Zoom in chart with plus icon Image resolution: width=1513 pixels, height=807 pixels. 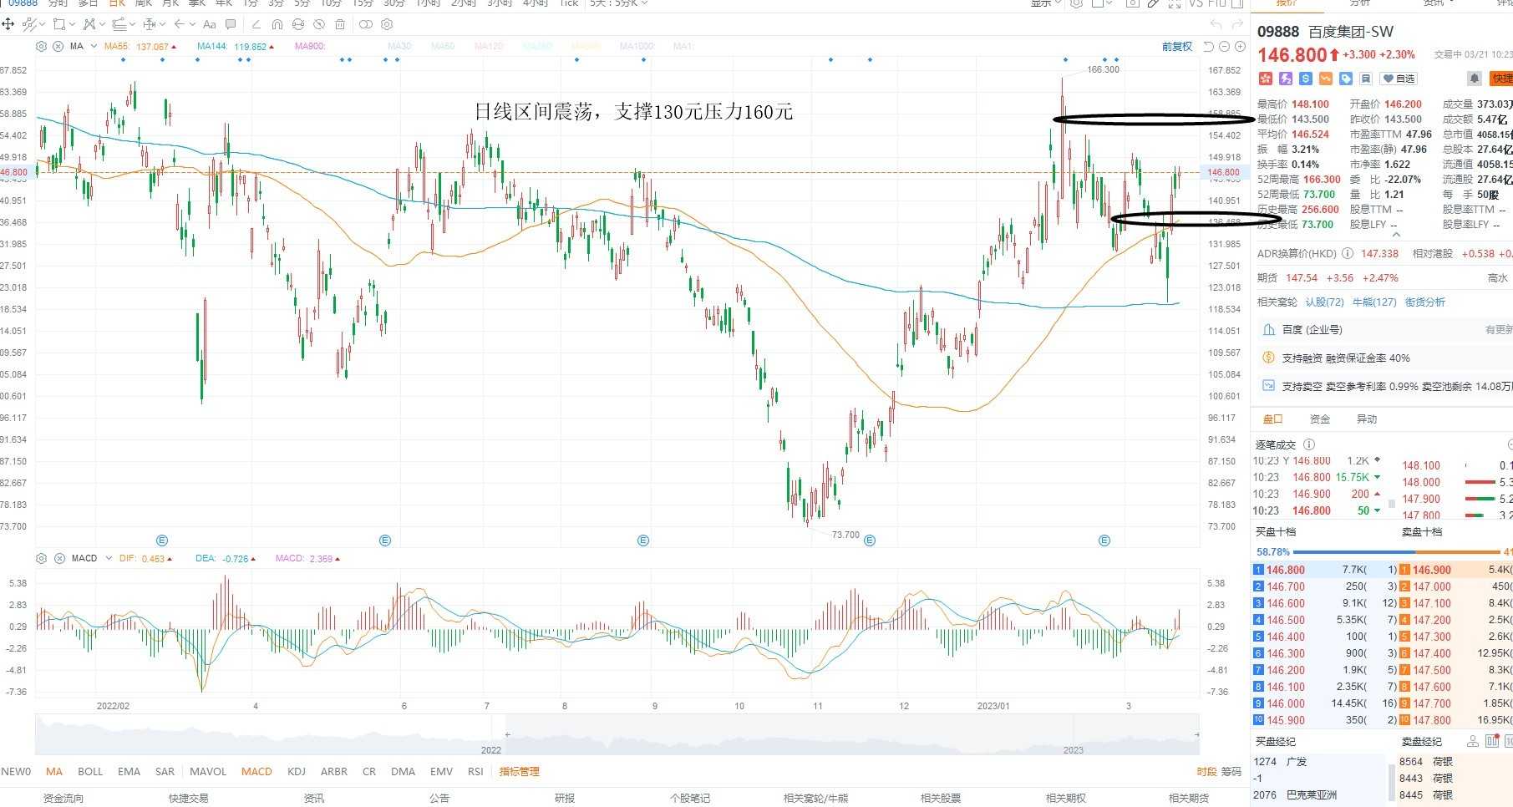click(x=1241, y=47)
